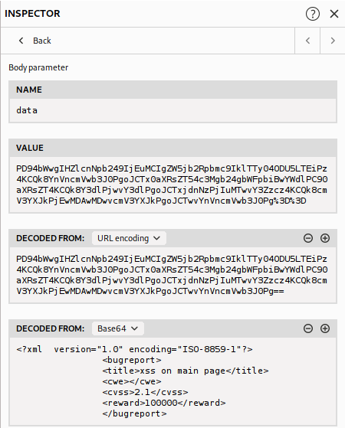Open the Base64 decoding dropdown
The height and width of the screenshot is (428, 345).
pos(117,328)
